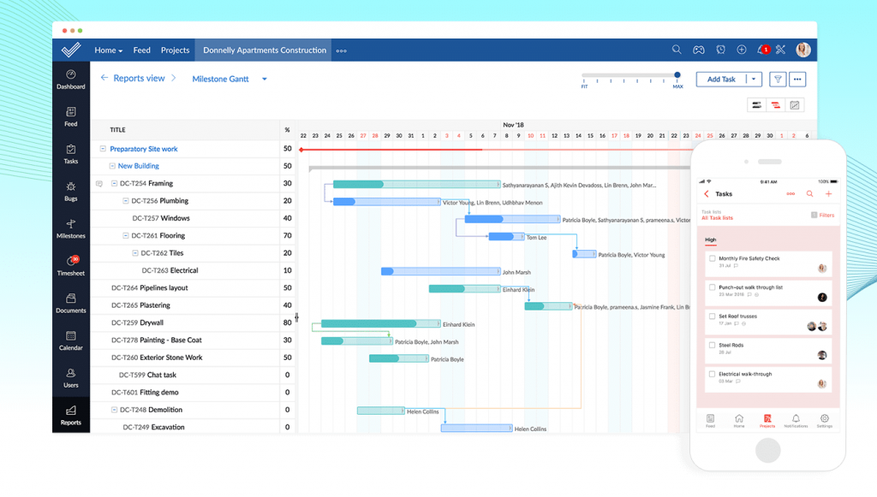Click the filter funnel button

click(x=778, y=80)
